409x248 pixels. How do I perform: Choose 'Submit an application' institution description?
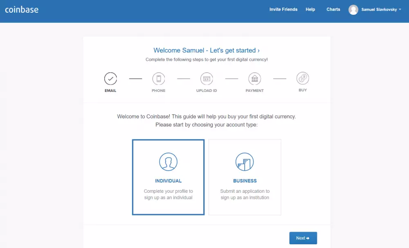point(245,194)
